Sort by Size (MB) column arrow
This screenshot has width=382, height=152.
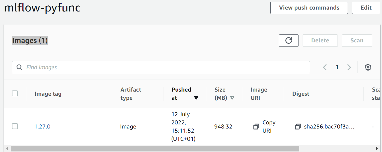pos(232,98)
